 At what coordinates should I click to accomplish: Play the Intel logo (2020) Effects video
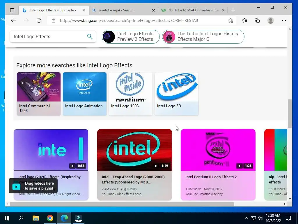coord(51,150)
